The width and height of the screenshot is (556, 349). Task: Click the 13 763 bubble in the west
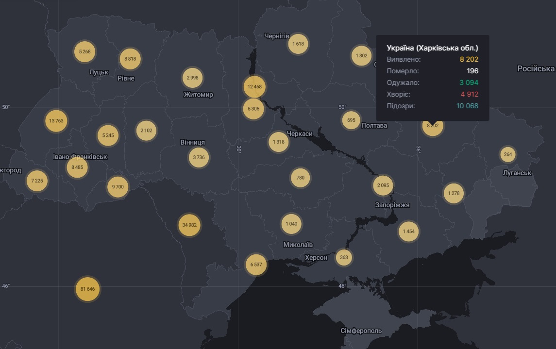coord(56,121)
